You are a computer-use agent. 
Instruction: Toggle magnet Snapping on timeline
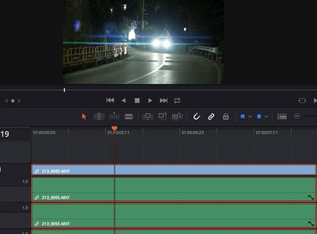click(197, 116)
